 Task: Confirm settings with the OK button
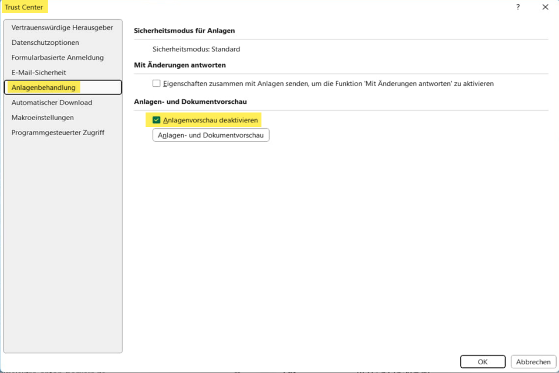pyautogui.click(x=482, y=362)
